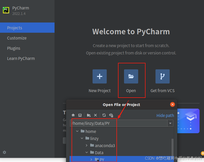This screenshot has height=162, width=204.
Task: Click the New Project label
Action: 100,91
